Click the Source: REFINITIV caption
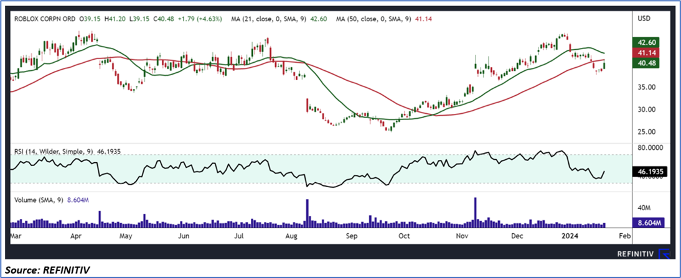The width and height of the screenshot is (681, 278). tap(48, 270)
